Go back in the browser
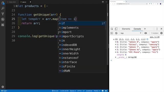Viewport: 164px width, 92px height. tap(110, 4)
